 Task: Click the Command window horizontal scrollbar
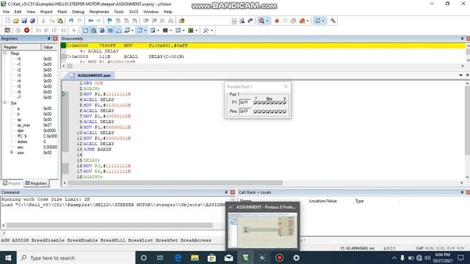tap(109, 225)
